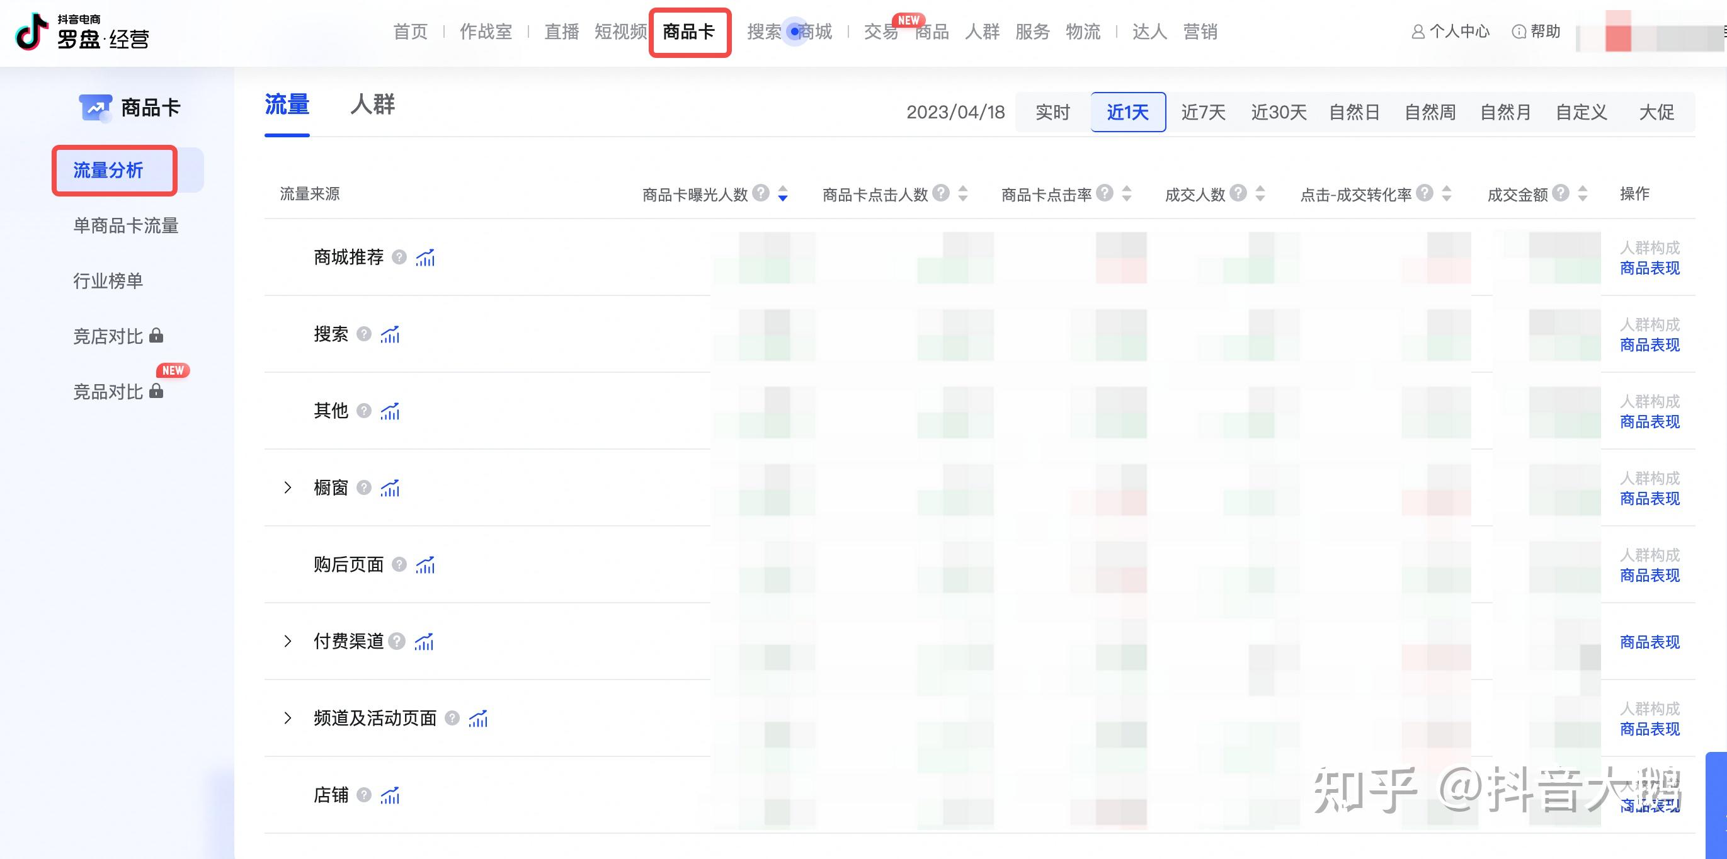Select 近7天 date range
Screen dimensions: 1727x859
pyautogui.click(x=1203, y=112)
